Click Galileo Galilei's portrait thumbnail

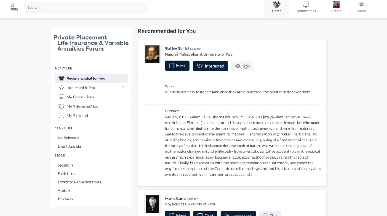(x=152, y=54)
